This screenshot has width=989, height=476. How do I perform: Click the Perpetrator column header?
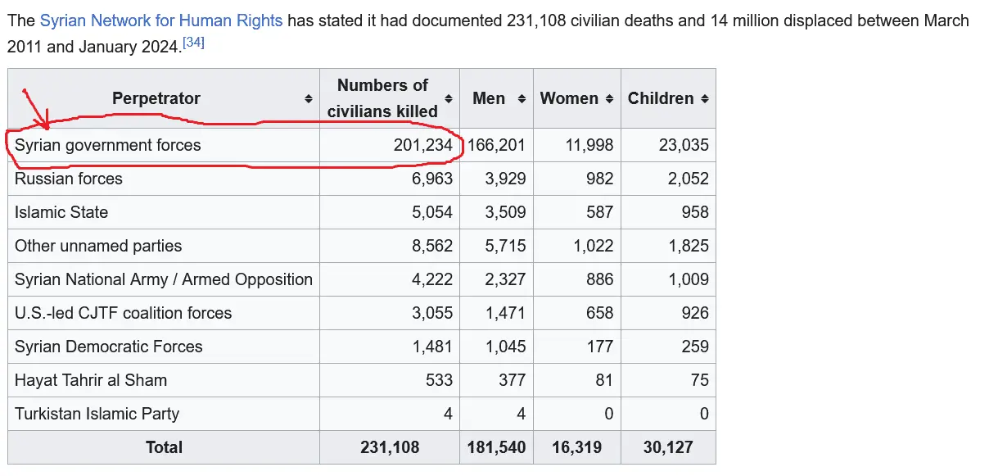[x=156, y=98]
